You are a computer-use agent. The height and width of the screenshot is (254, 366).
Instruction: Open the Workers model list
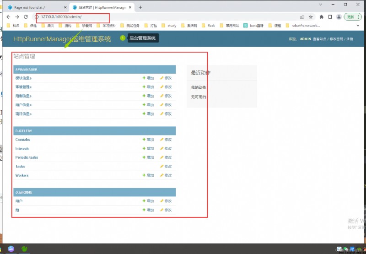[22, 175]
